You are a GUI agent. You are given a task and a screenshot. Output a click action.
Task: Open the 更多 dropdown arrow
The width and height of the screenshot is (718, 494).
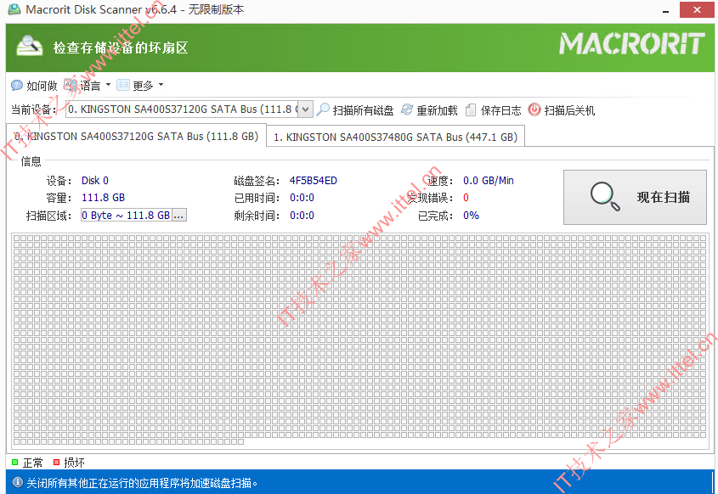coord(161,85)
